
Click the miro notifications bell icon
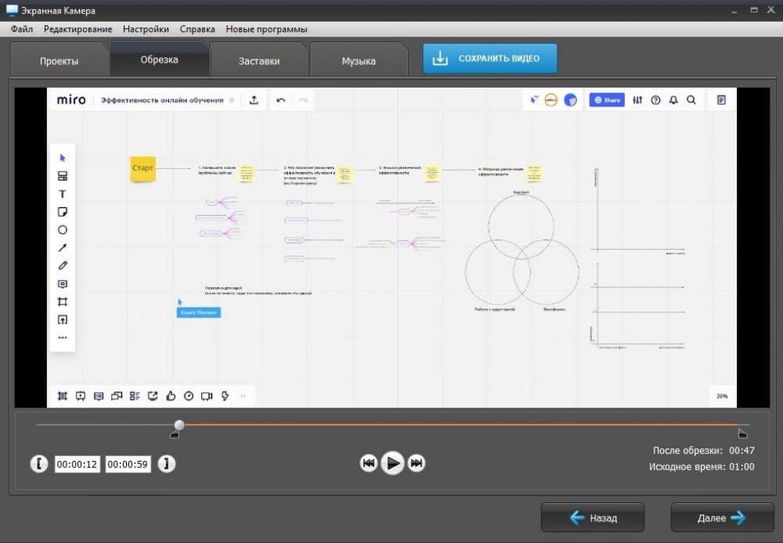(x=673, y=100)
